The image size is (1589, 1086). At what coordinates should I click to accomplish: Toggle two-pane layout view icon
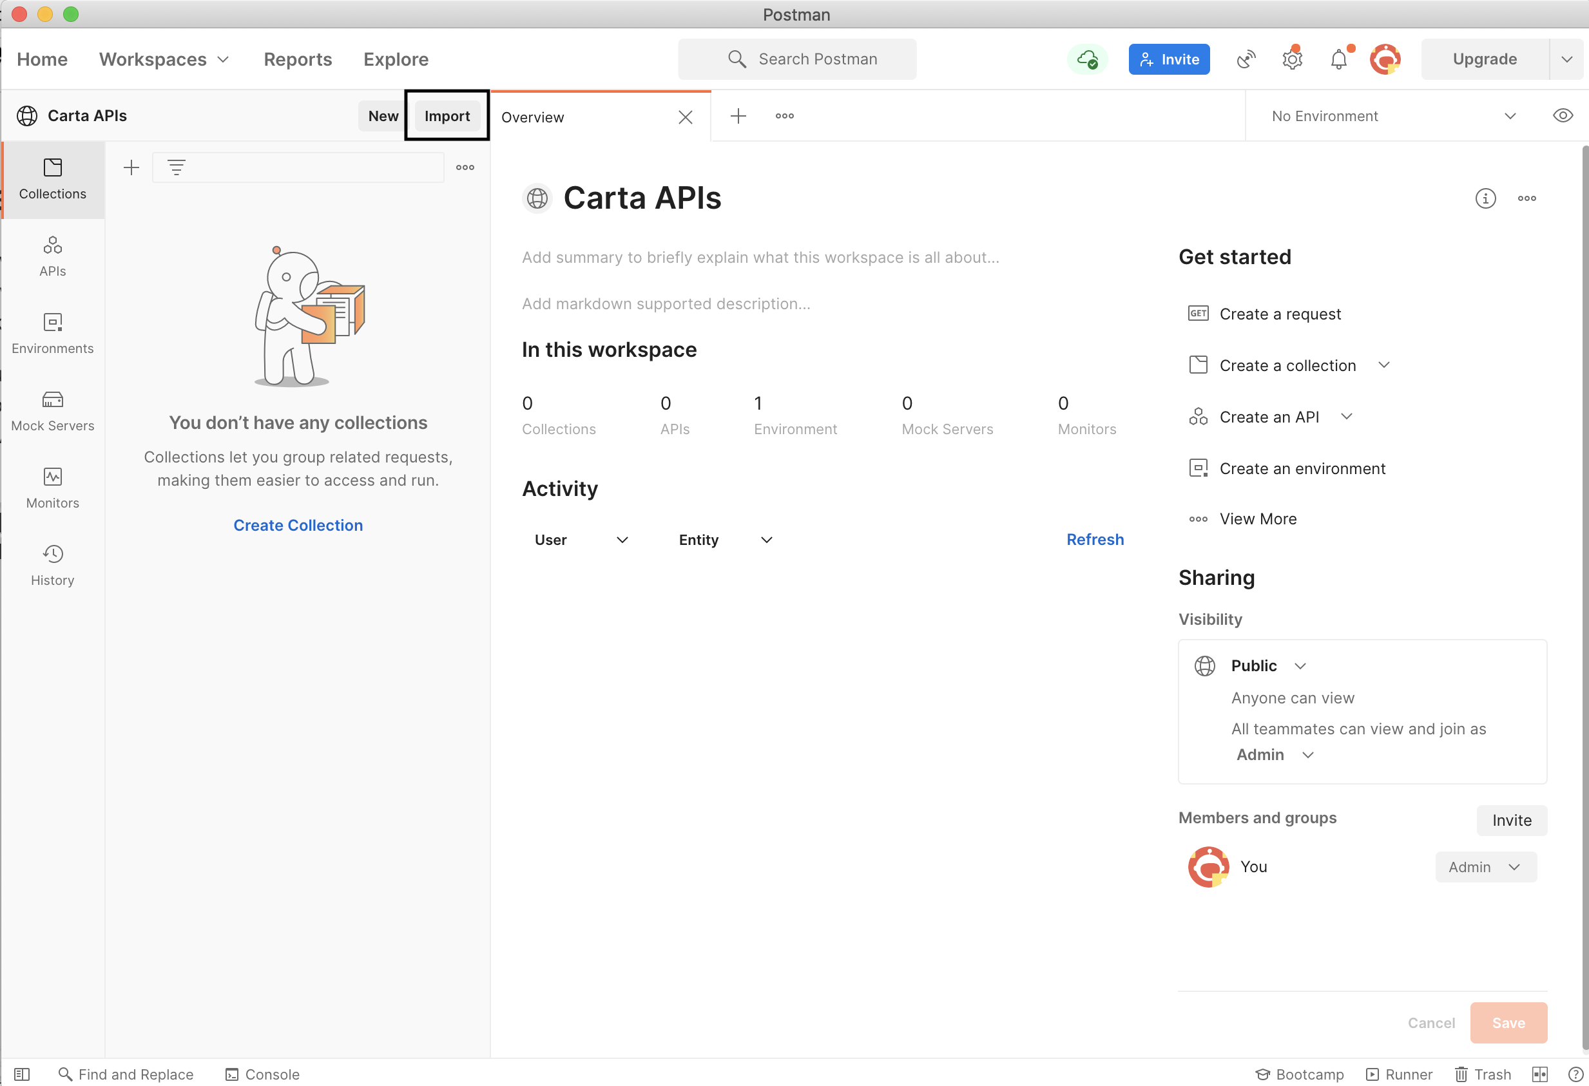click(1540, 1074)
